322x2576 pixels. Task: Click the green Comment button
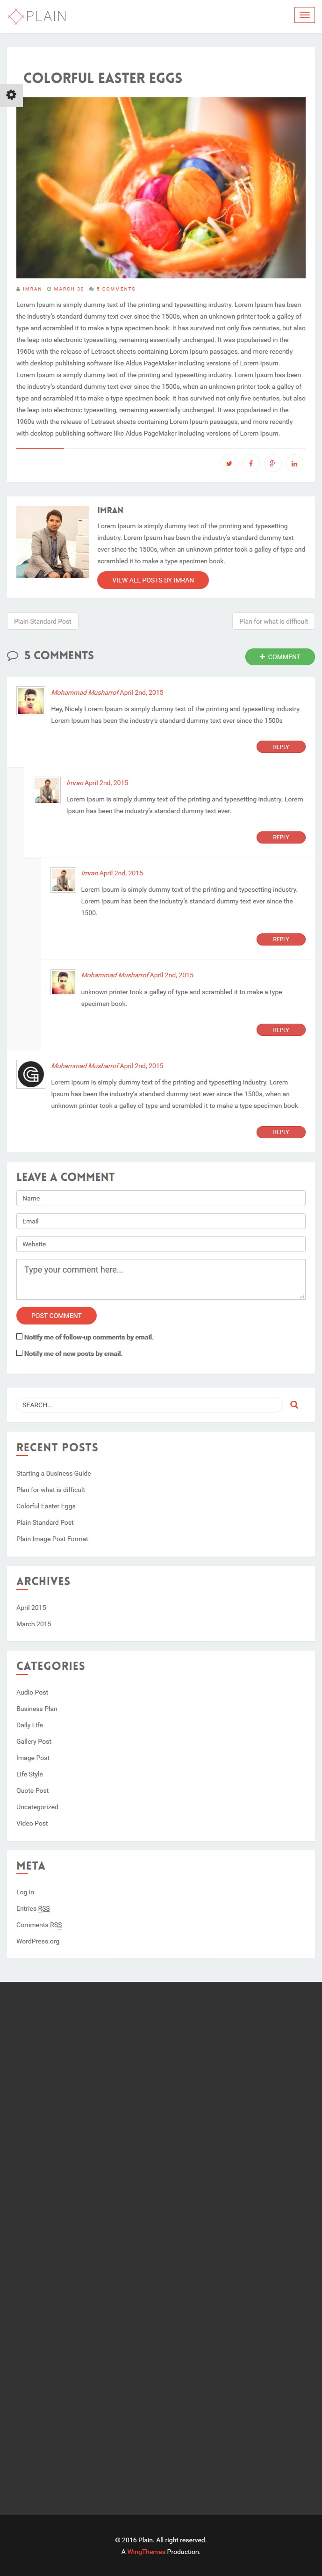coord(280,657)
